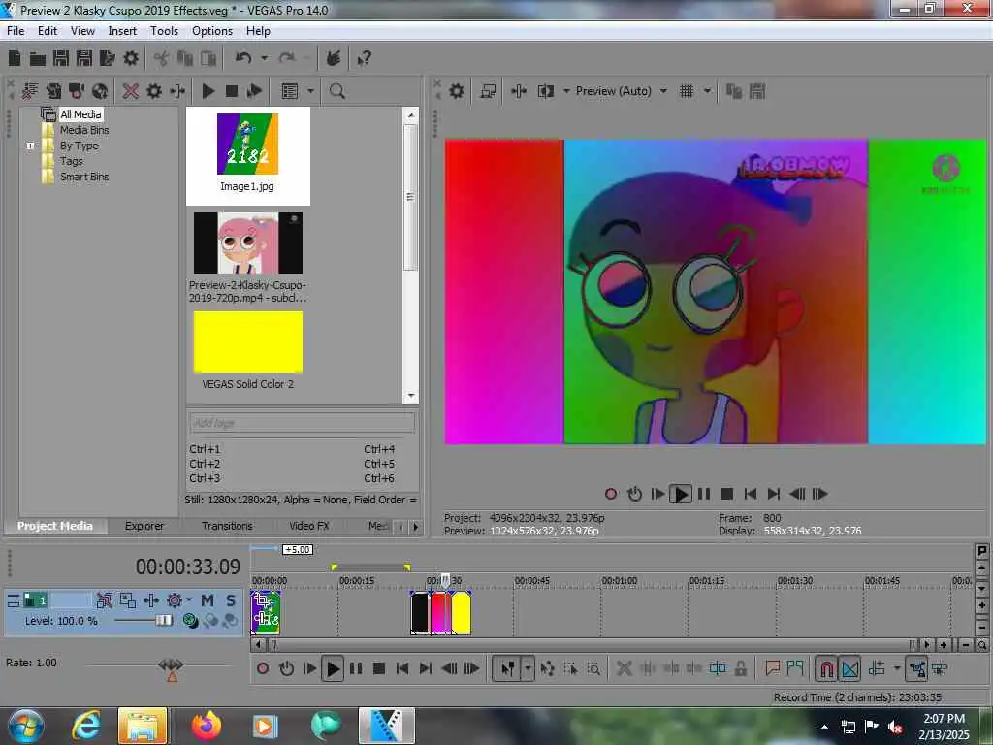Select the Smart Bins folder
993x745 pixels.
pos(84,177)
